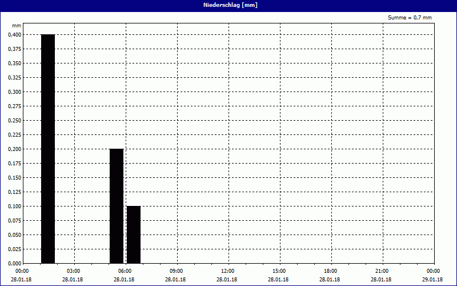Viewport: 457px width, 286px height.
Task: Click the shortest 0,100 mm bar after 06:00
Action: (x=134, y=235)
